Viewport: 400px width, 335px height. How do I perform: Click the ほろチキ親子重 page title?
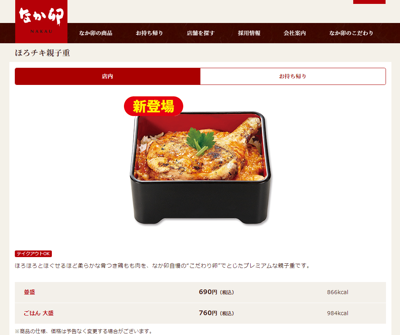[x=42, y=53]
